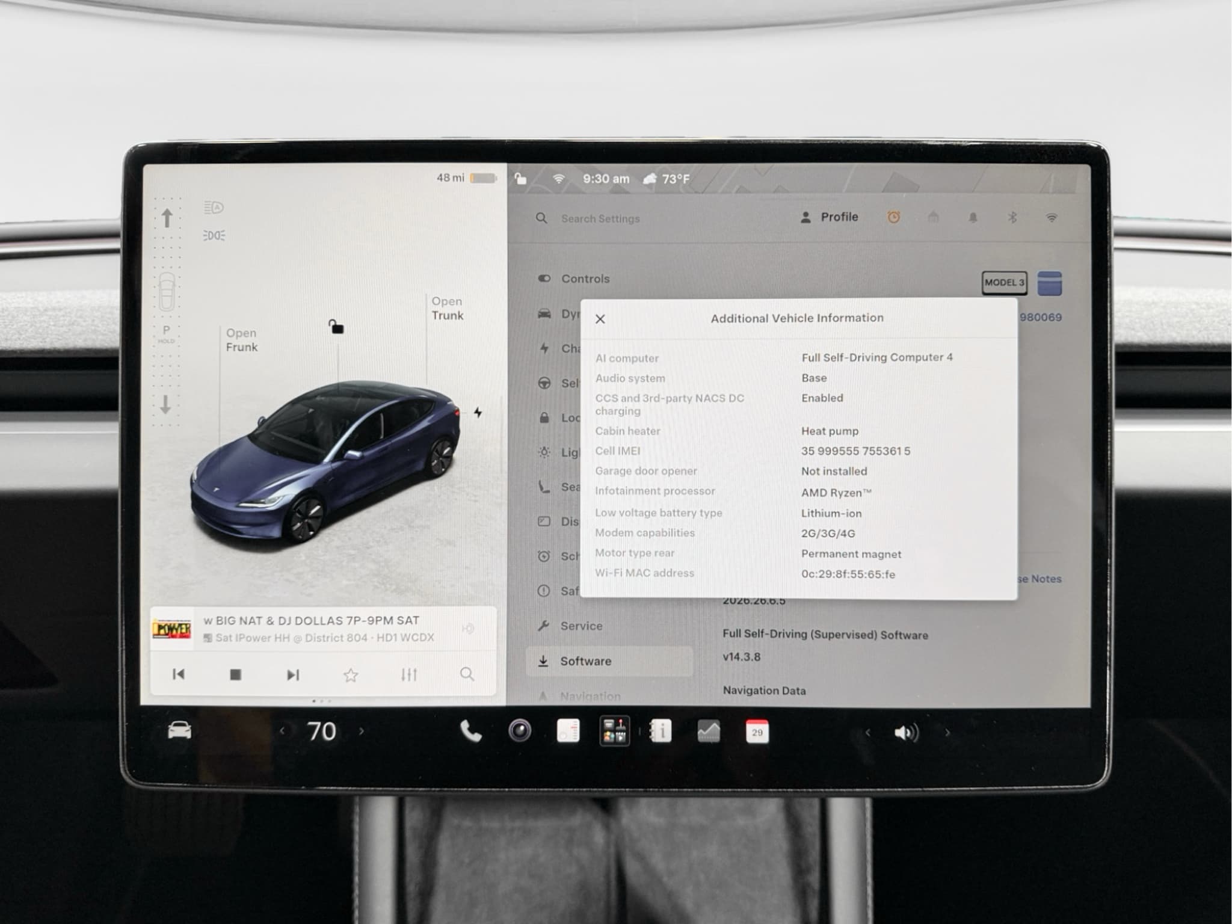
Task: Open notifications bell icon
Action: click(973, 218)
